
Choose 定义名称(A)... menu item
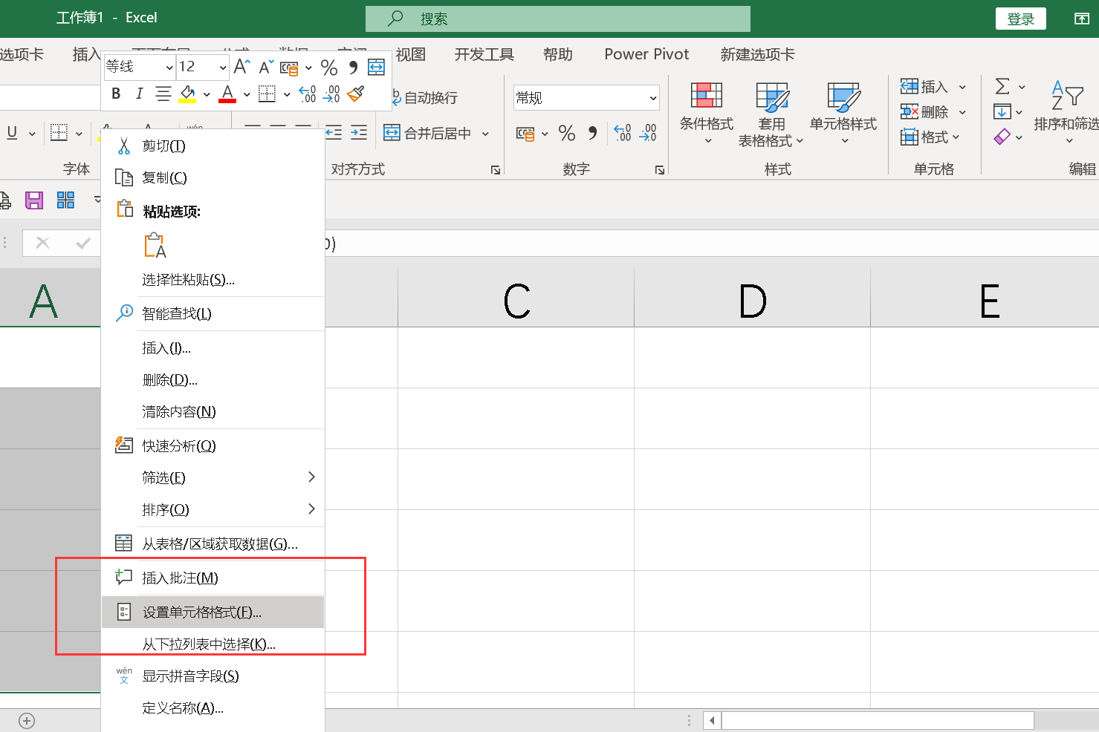213,708
